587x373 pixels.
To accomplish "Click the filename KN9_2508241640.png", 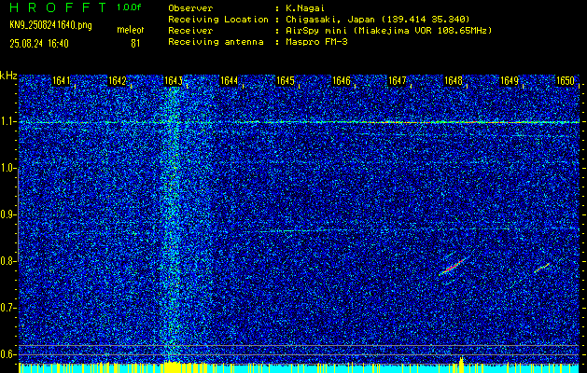I will coord(50,25).
